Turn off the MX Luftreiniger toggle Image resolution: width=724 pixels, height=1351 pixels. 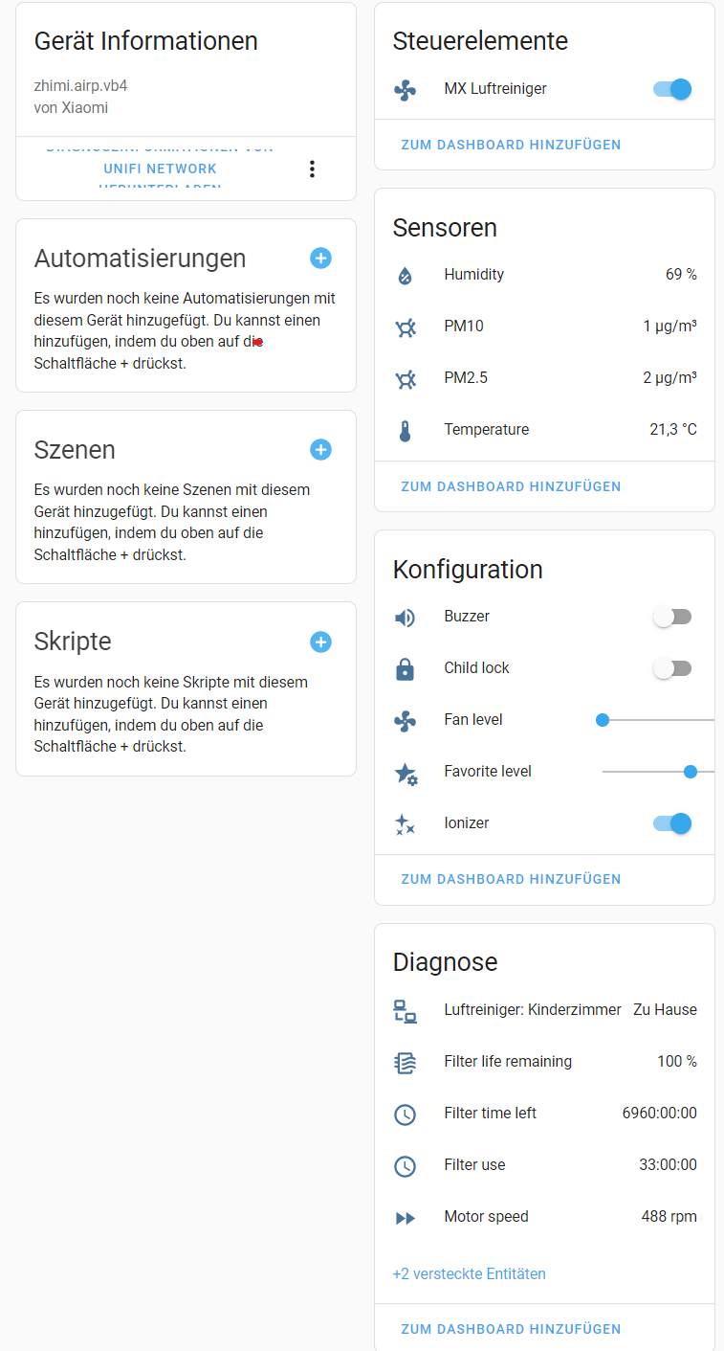pos(672,88)
